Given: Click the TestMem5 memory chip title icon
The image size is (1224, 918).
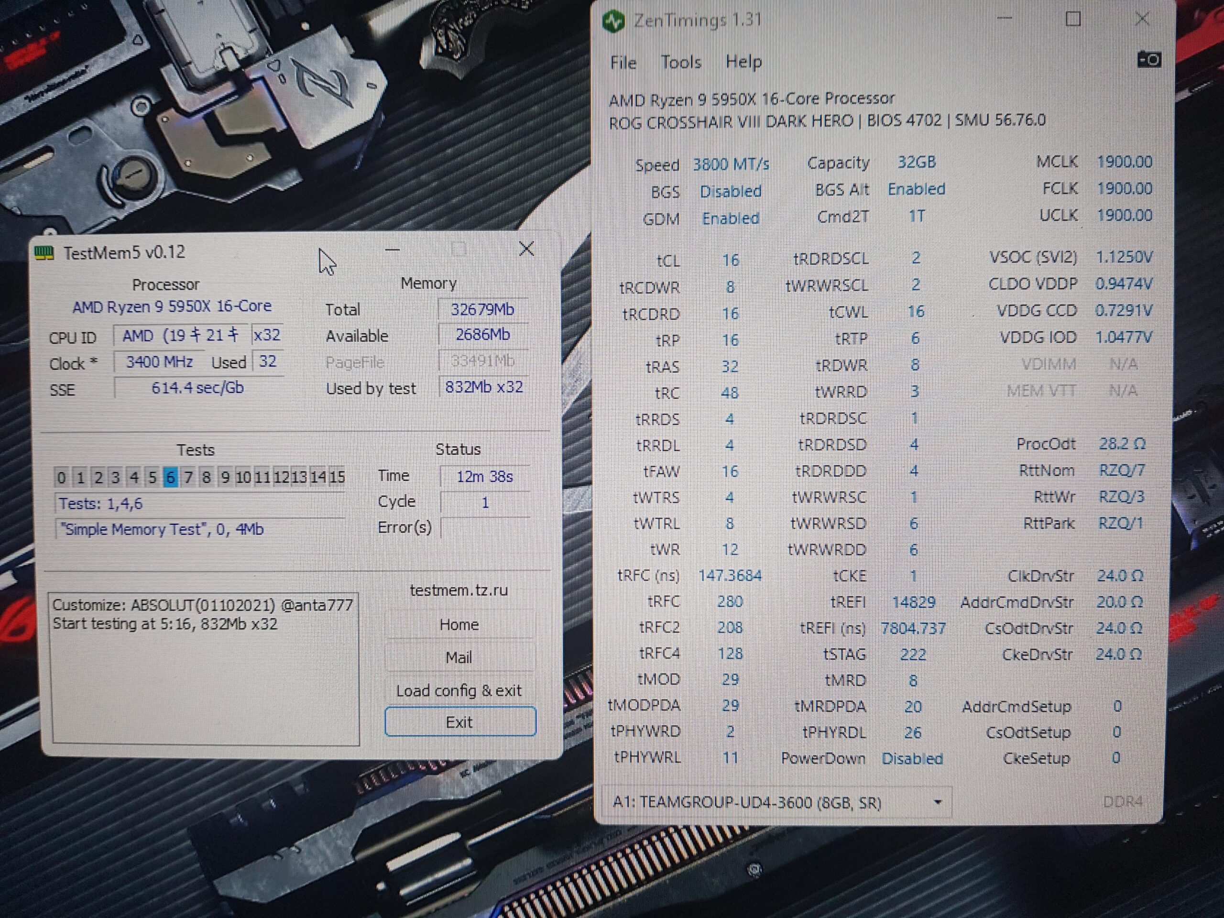Looking at the screenshot, I should [44, 253].
